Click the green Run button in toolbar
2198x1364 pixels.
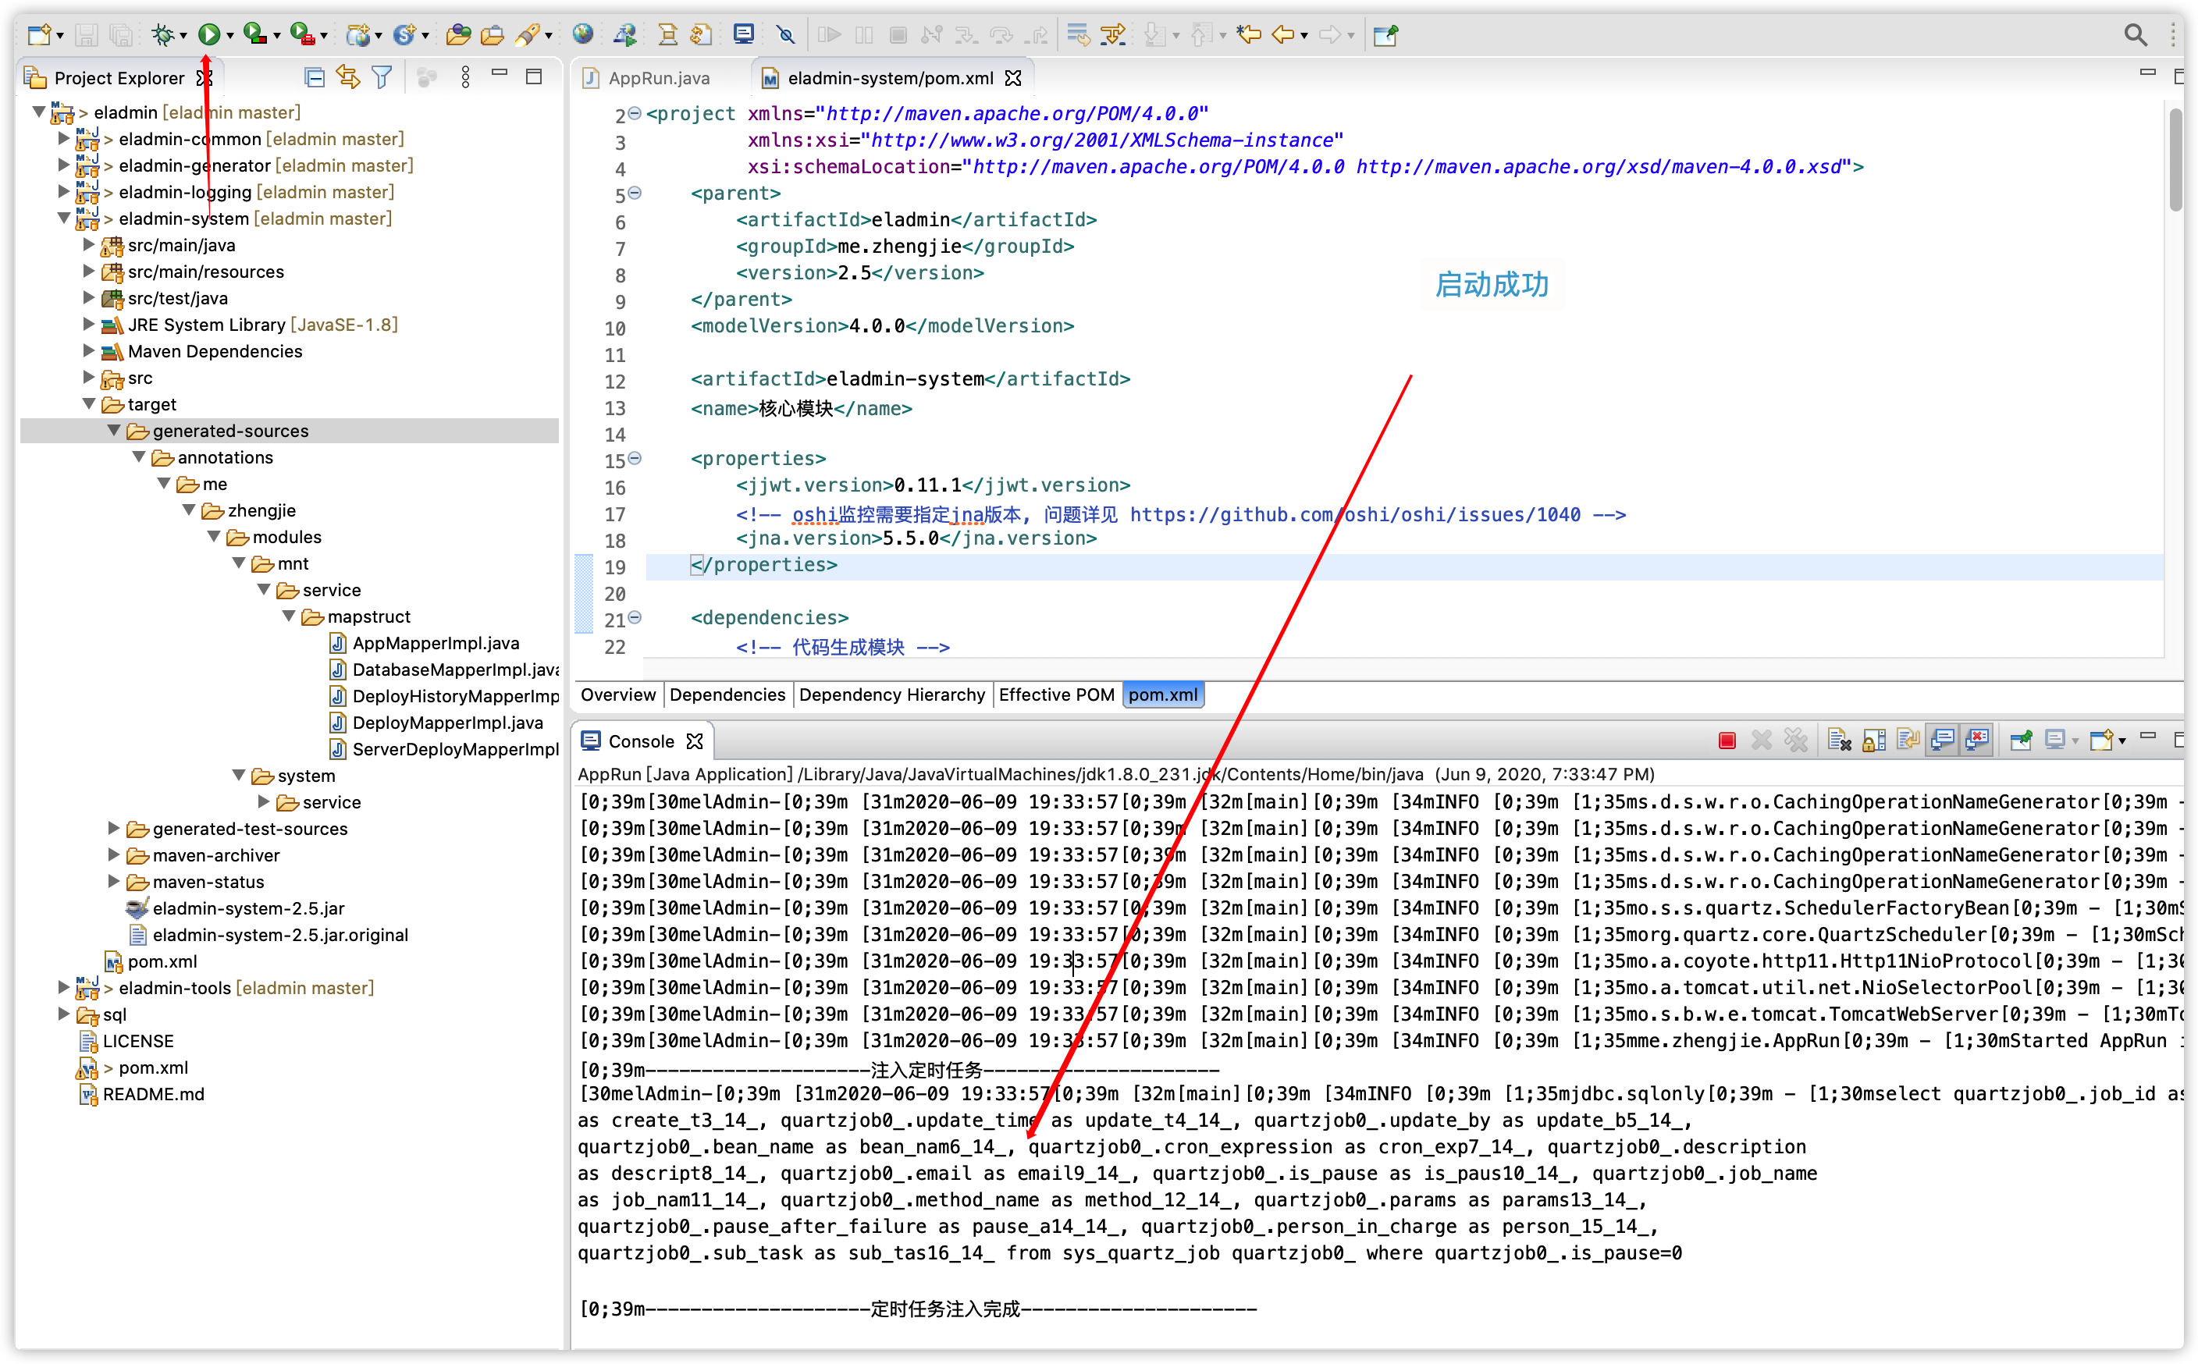click(208, 34)
